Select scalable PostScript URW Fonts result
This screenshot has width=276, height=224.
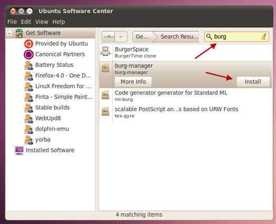[x=176, y=109]
